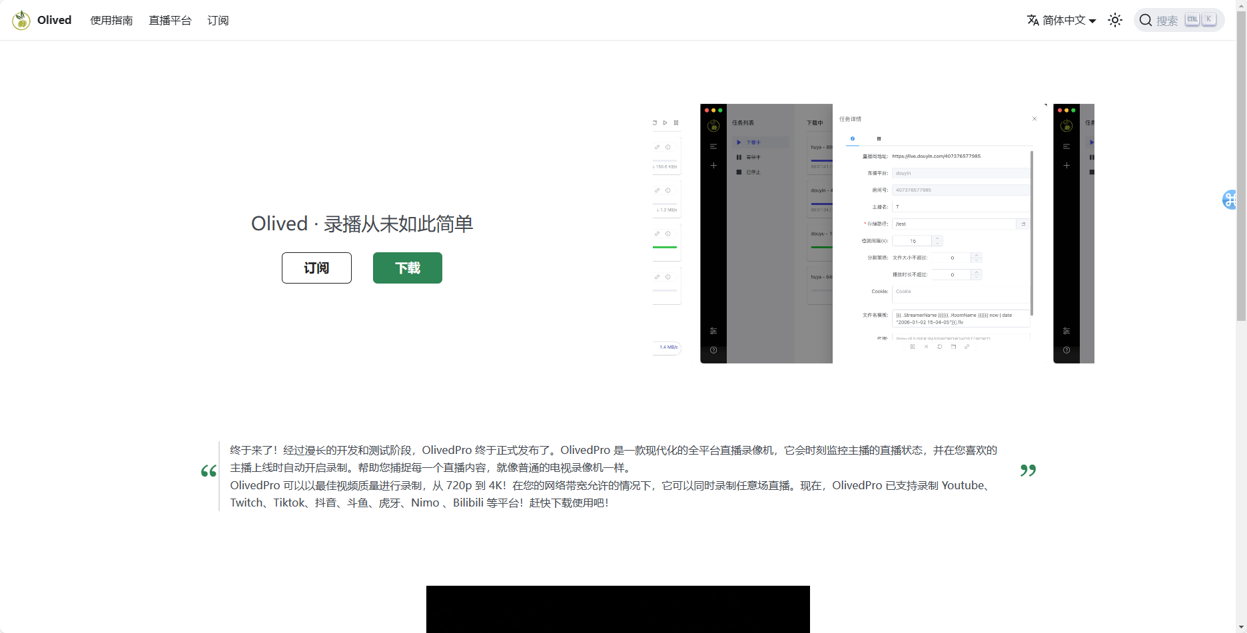Click the green 下载 button
1247x633 pixels.
407,268
